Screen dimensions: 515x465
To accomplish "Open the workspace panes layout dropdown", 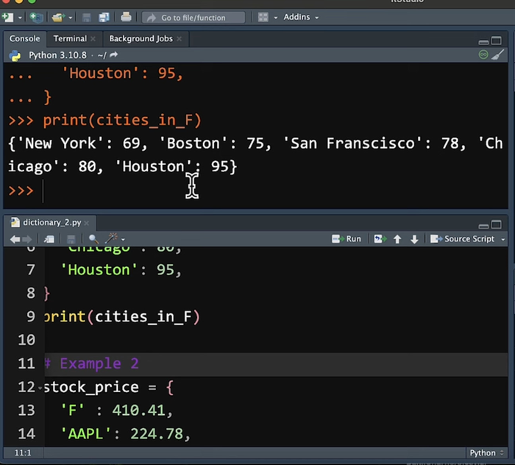I will point(266,17).
